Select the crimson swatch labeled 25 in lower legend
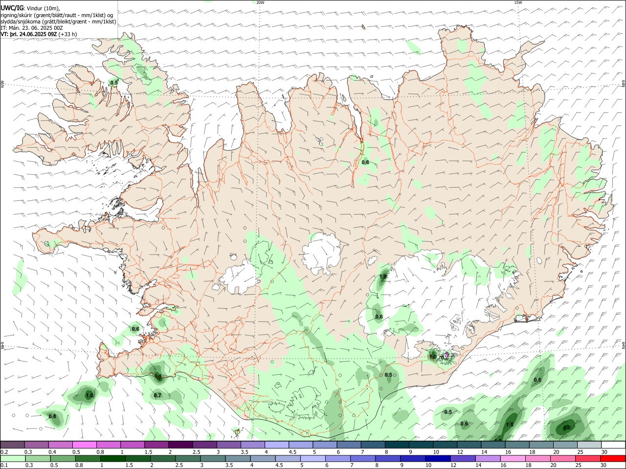 (588, 458)
